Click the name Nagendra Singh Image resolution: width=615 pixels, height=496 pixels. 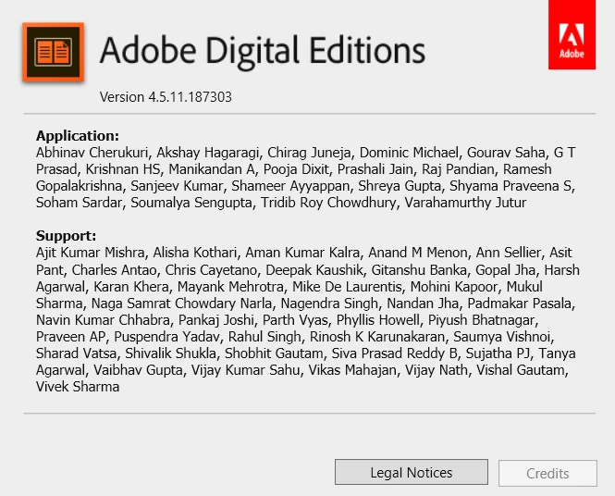[x=329, y=304]
